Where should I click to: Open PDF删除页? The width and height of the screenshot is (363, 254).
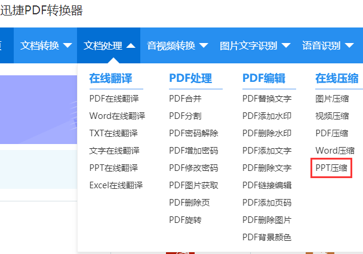pyautogui.click(x=189, y=203)
